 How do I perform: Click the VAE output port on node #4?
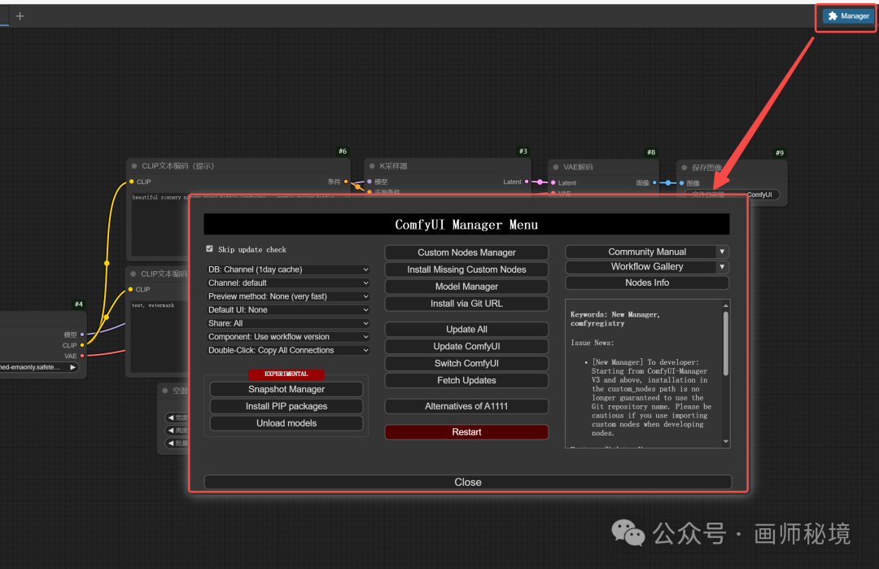82,356
